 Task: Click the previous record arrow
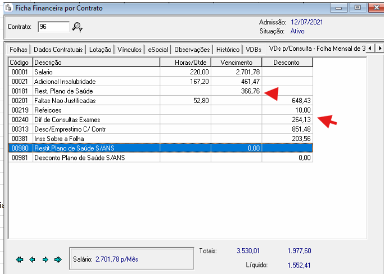(32, 259)
